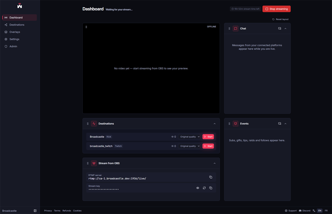The height and width of the screenshot is (214, 332).
Task: Click the Stream from OBS antenna icon
Action: (94, 163)
